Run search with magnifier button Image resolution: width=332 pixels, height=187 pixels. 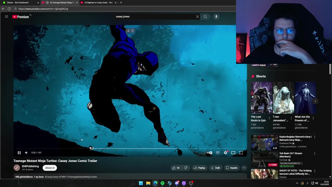pyautogui.click(x=205, y=17)
